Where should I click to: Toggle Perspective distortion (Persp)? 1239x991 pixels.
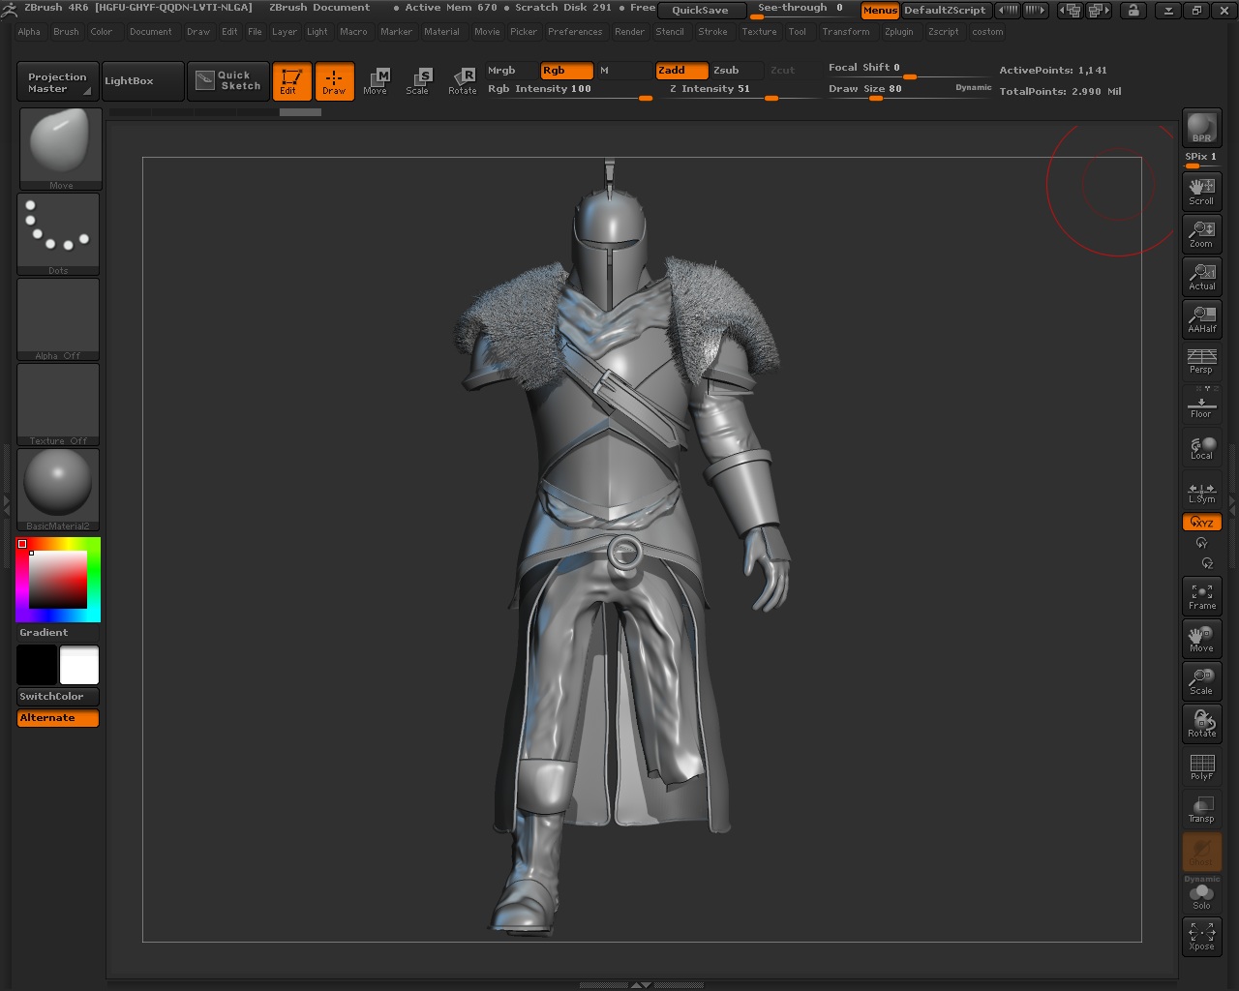coord(1201,361)
